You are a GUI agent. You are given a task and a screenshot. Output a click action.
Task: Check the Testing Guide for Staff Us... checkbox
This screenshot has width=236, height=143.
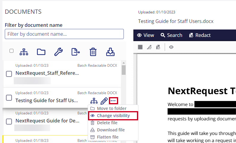pyautogui.click(x=9, y=98)
